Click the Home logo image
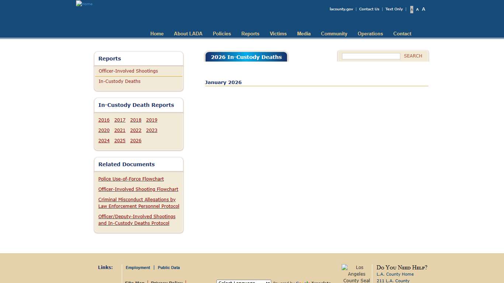Image resolution: width=504 pixels, height=283 pixels. coord(84,4)
